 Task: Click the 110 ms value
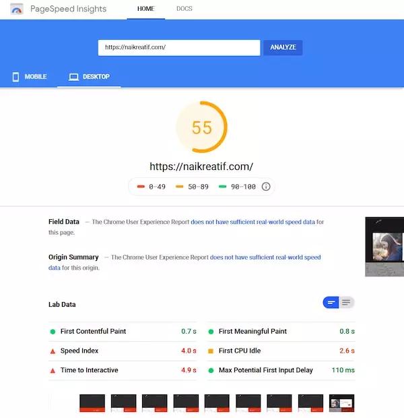click(x=343, y=370)
